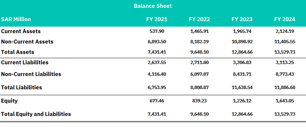Select Non-Current Liabilities value 8,431.71

coord(242,74)
